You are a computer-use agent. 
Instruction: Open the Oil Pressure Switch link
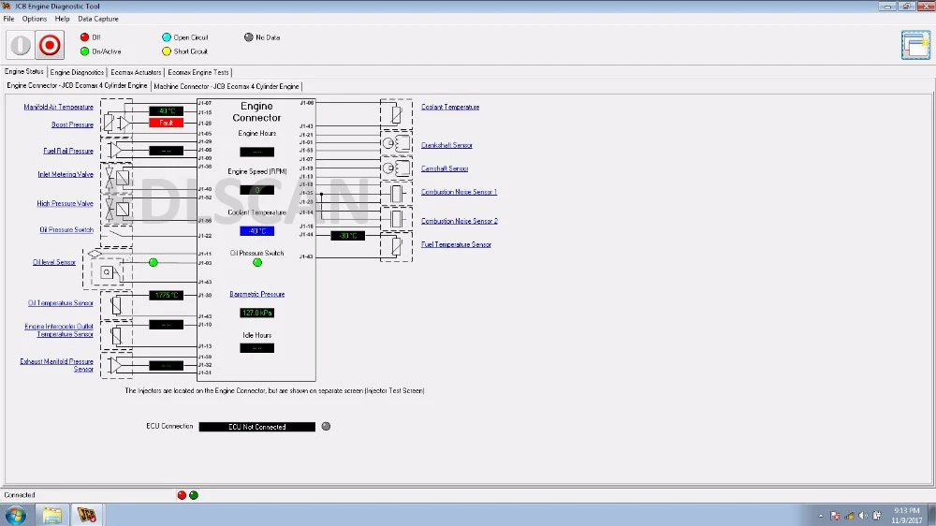pyautogui.click(x=66, y=230)
